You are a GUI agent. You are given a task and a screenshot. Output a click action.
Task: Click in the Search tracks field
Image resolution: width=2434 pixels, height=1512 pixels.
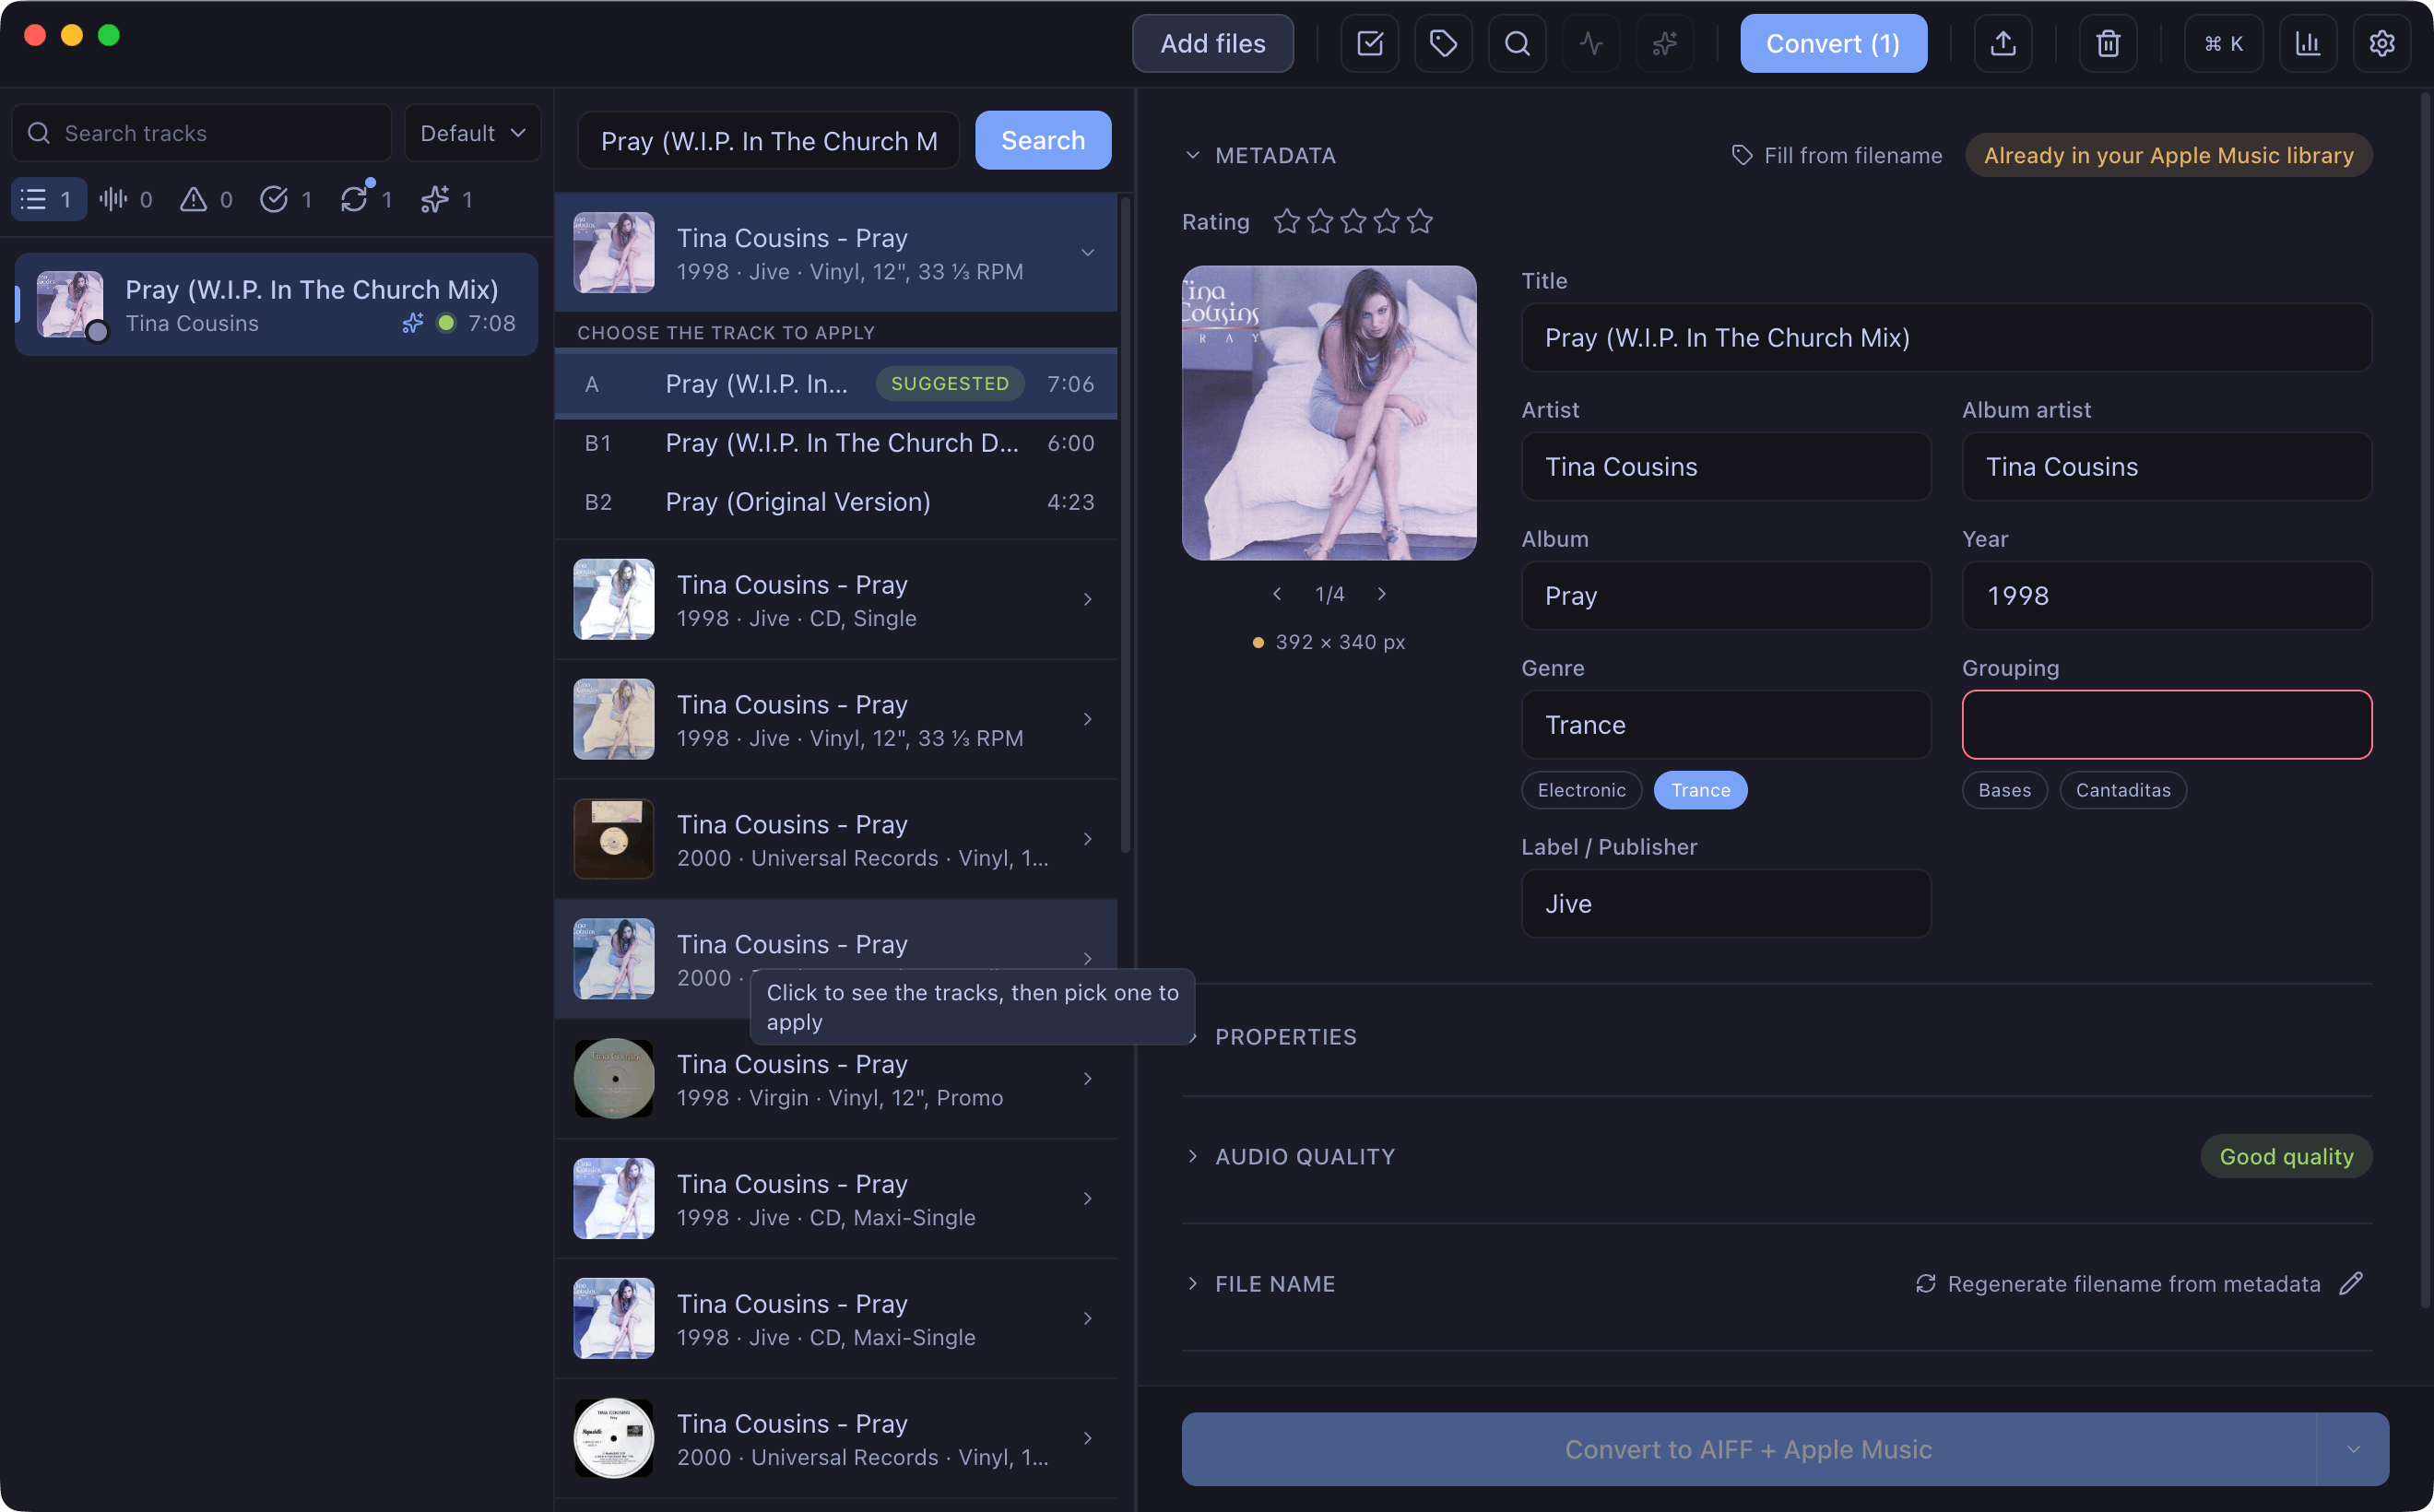pyautogui.click(x=201, y=133)
